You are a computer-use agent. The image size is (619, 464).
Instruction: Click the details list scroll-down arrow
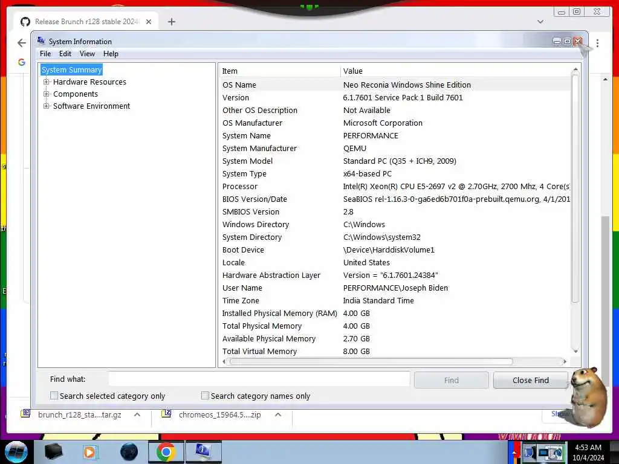(575, 351)
